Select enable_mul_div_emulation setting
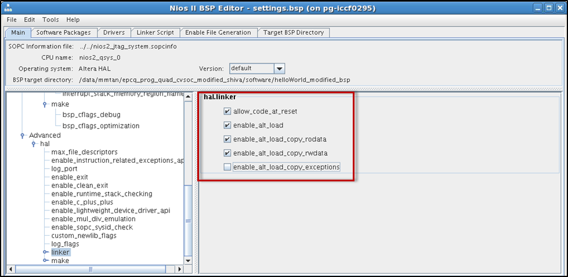Screen dimensions: 568x277 click(93, 219)
